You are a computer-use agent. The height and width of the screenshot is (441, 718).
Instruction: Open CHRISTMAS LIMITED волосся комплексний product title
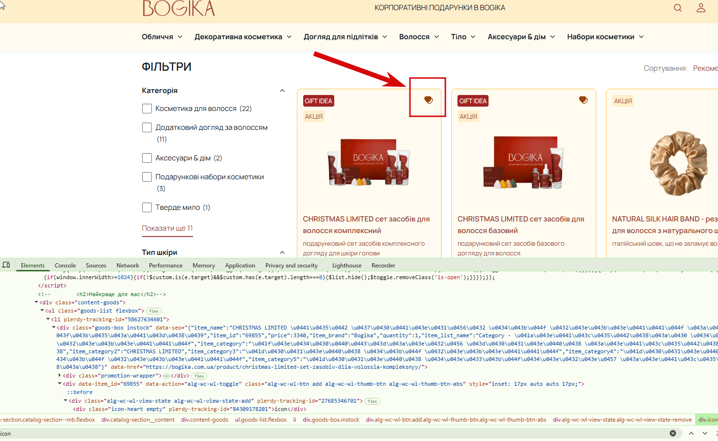[366, 225]
